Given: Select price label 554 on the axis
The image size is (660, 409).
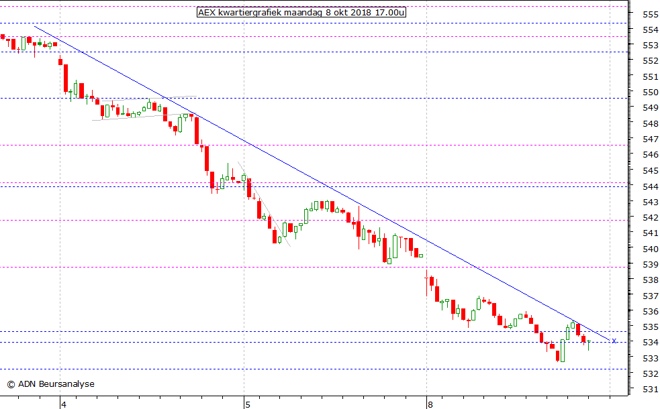Looking at the screenshot, I should click(651, 30).
